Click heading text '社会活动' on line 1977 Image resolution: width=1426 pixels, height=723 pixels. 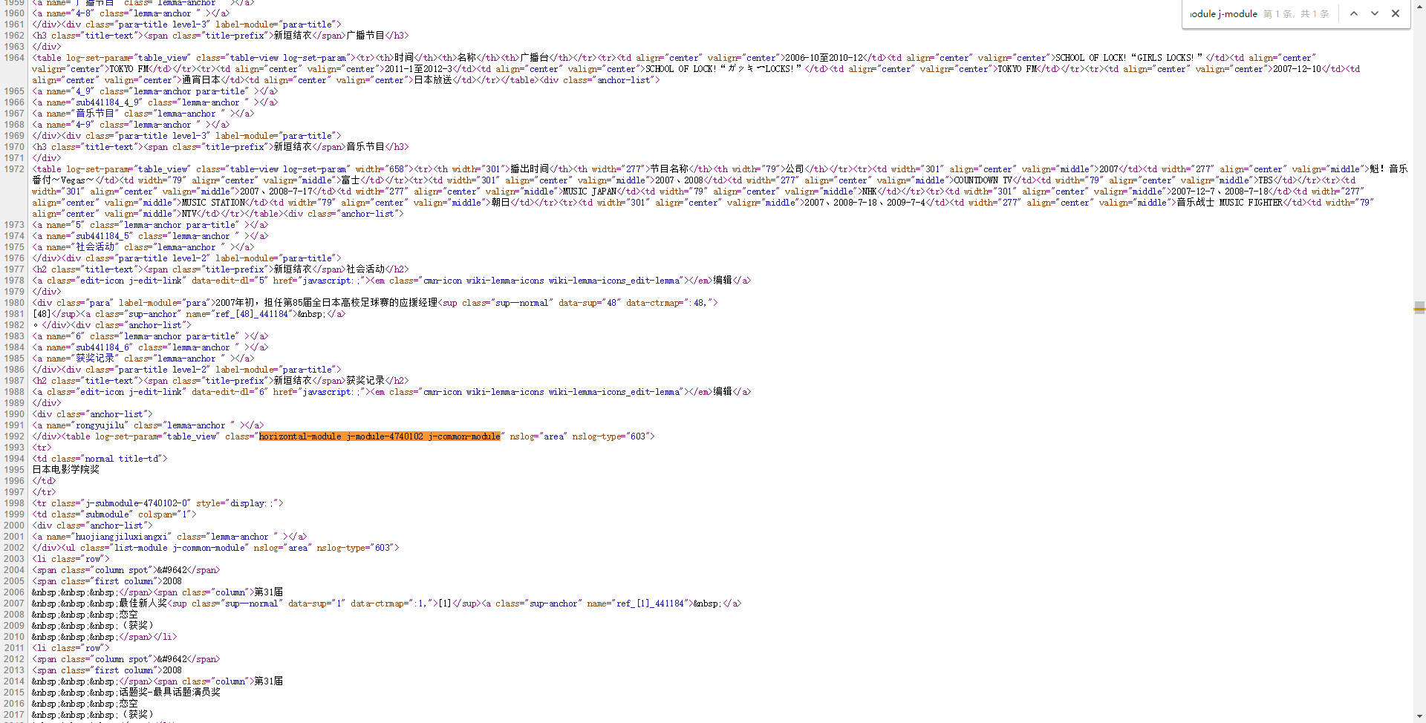pos(365,269)
